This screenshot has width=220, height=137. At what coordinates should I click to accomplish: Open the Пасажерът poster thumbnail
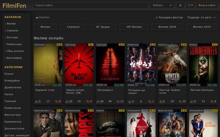[x=110, y=65]
